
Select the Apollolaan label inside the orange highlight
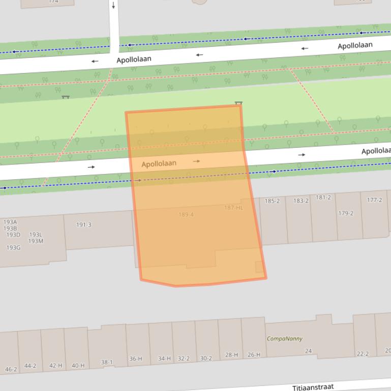point(159,164)
